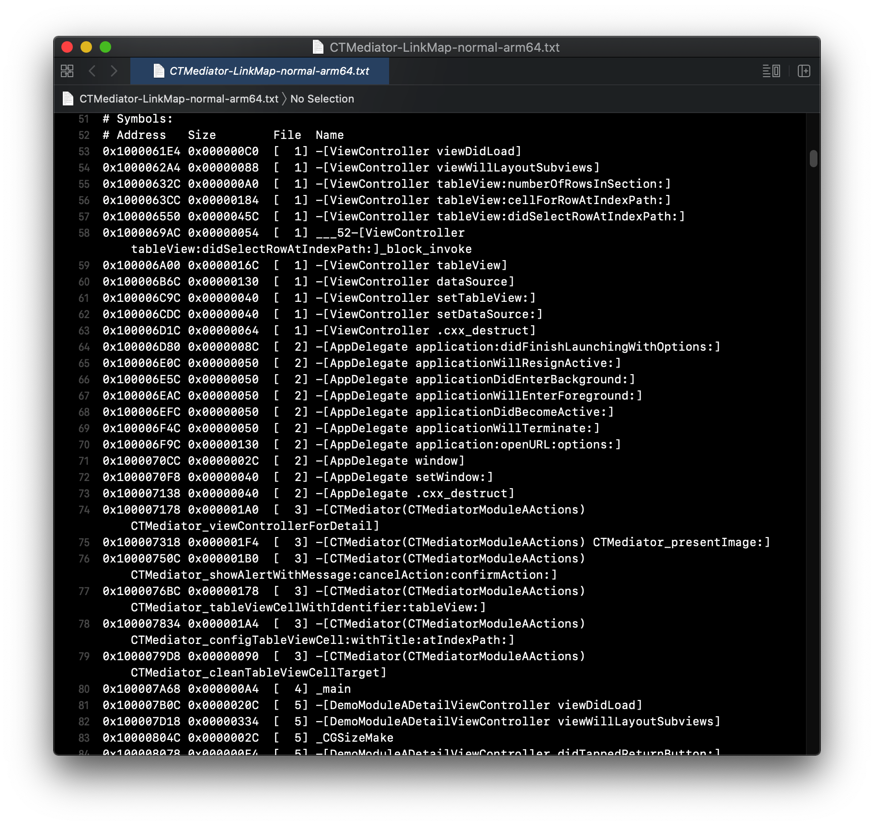874x826 pixels.
Task: Click address 0x1000061E4
Action: [x=141, y=151]
